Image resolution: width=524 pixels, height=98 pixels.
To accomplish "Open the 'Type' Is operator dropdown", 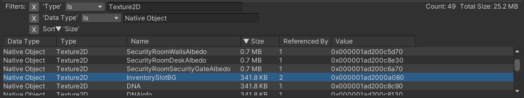I will tap(85, 7).
